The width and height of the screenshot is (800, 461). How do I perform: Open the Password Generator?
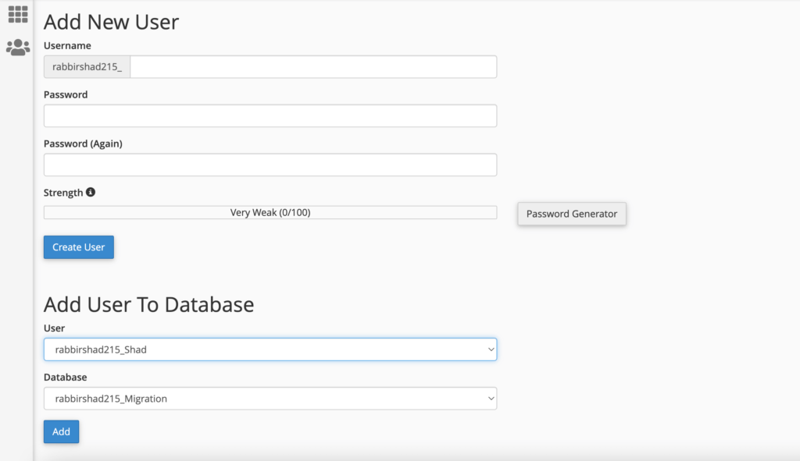572,214
